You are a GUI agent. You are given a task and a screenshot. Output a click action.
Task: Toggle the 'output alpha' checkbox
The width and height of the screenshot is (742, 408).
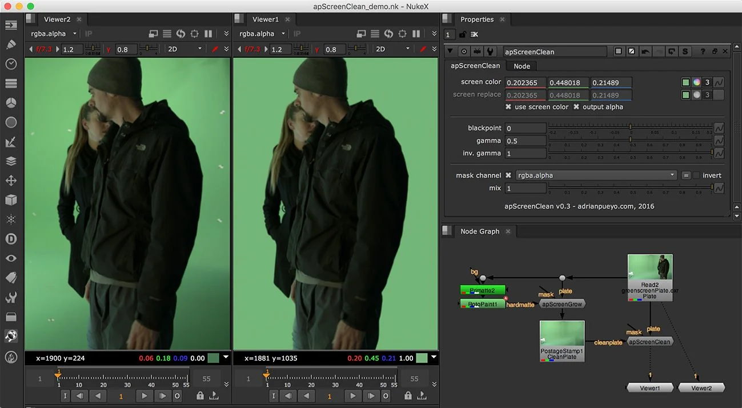point(576,107)
